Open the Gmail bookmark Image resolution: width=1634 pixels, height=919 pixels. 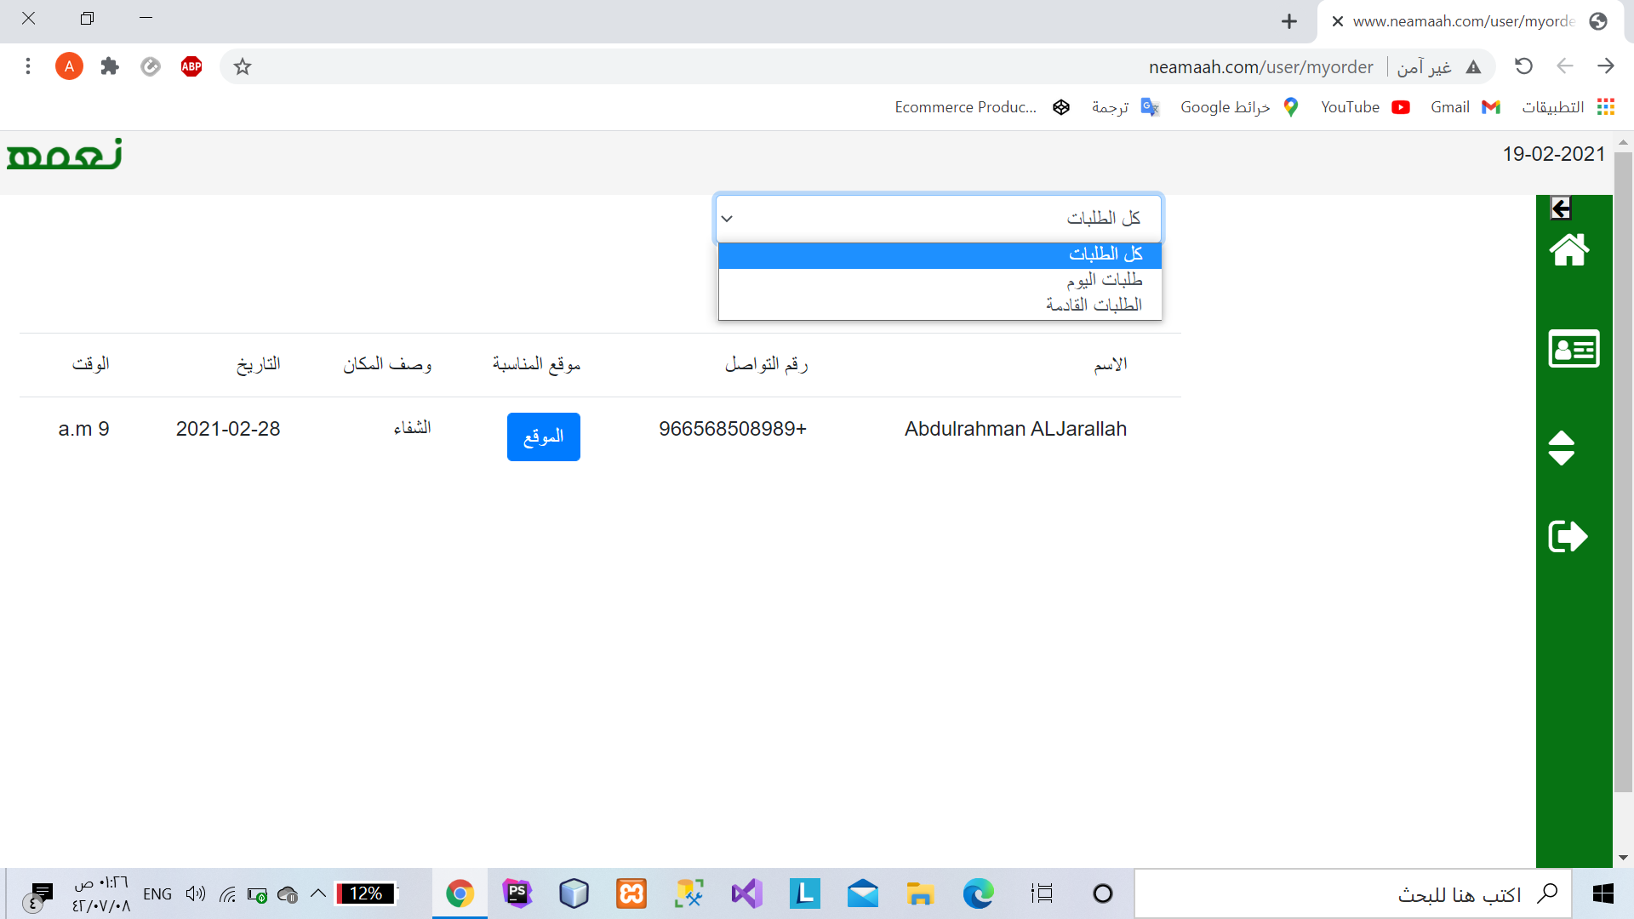click(x=1464, y=107)
